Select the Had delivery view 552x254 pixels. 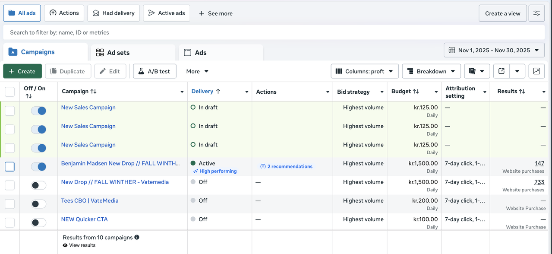114,13
